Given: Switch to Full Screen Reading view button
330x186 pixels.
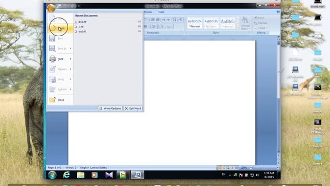Looking at the screenshot, I should [224, 167].
